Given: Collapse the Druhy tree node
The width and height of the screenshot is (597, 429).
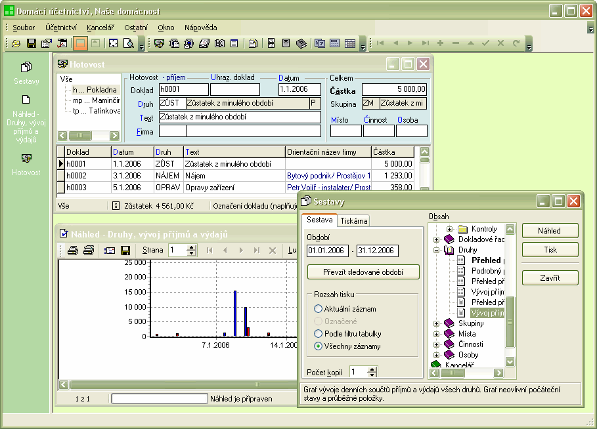Looking at the screenshot, I should (x=436, y=250).
